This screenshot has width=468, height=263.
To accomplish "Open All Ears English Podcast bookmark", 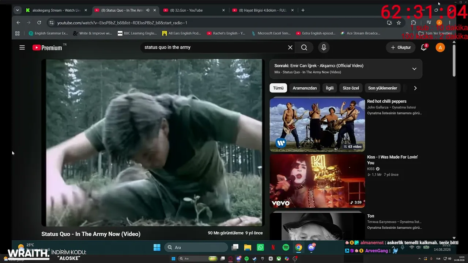I will click(x=182, y=33).
